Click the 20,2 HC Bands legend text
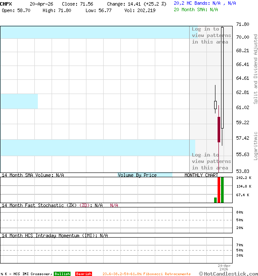The width and height of the screenshot is (258, 276). tap(205, 3)
